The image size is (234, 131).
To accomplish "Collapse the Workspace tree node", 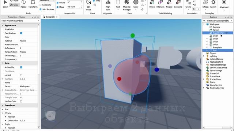I will pyautogui.click(x=204, y=24).
